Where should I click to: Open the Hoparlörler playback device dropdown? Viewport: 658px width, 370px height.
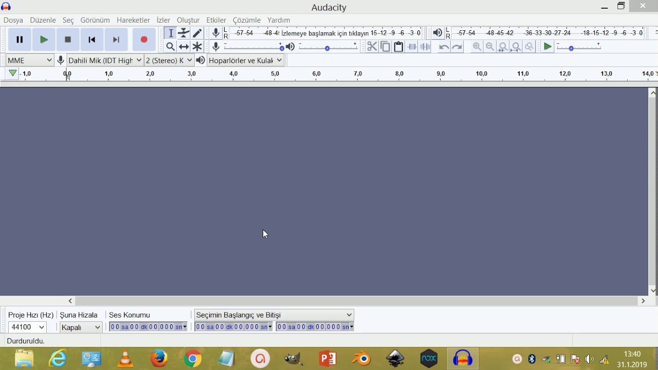click(x=246, y=60)
